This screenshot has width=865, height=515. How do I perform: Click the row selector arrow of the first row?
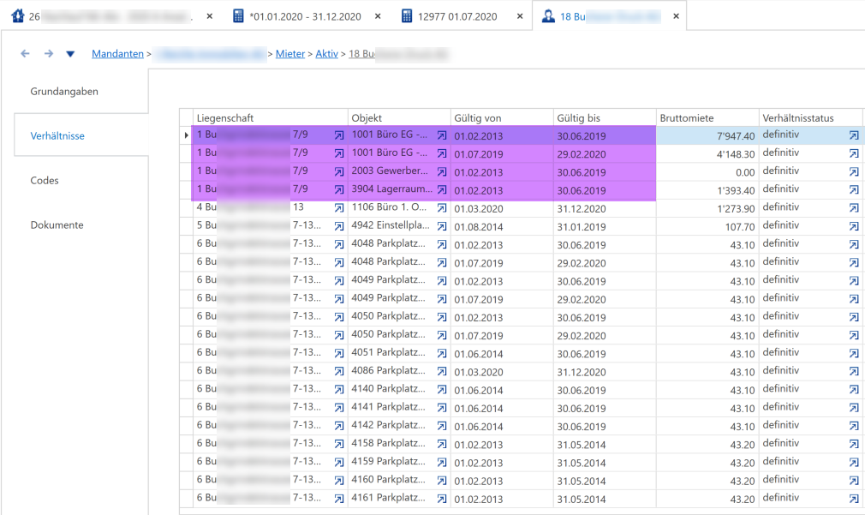186,135
